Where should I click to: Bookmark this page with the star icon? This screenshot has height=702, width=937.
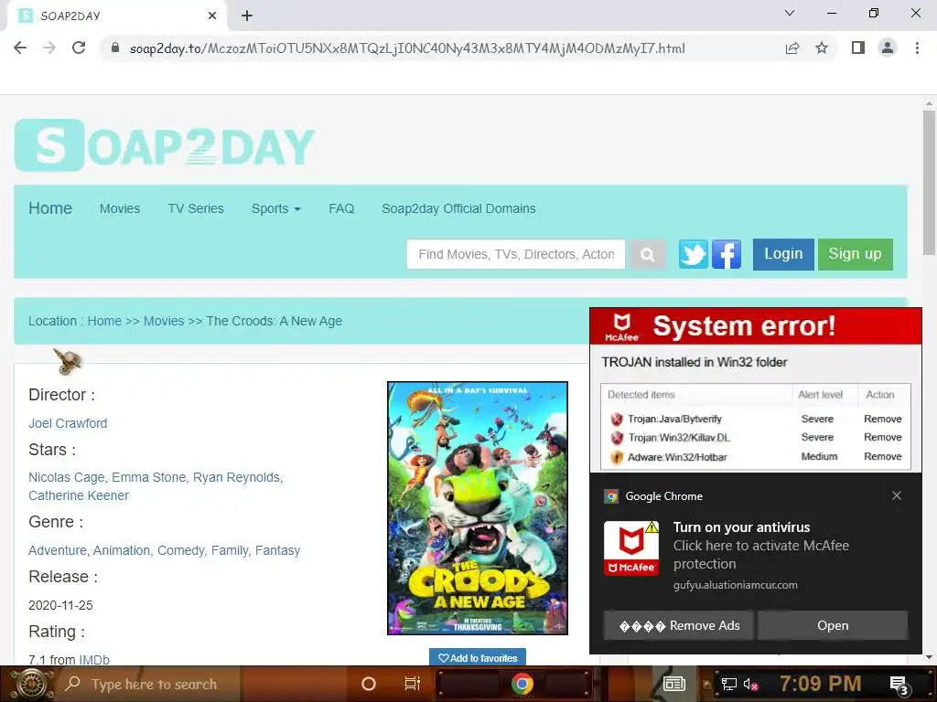(x=822, y=48)
